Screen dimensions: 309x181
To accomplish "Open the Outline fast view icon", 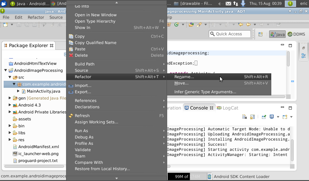I will 304,56.
